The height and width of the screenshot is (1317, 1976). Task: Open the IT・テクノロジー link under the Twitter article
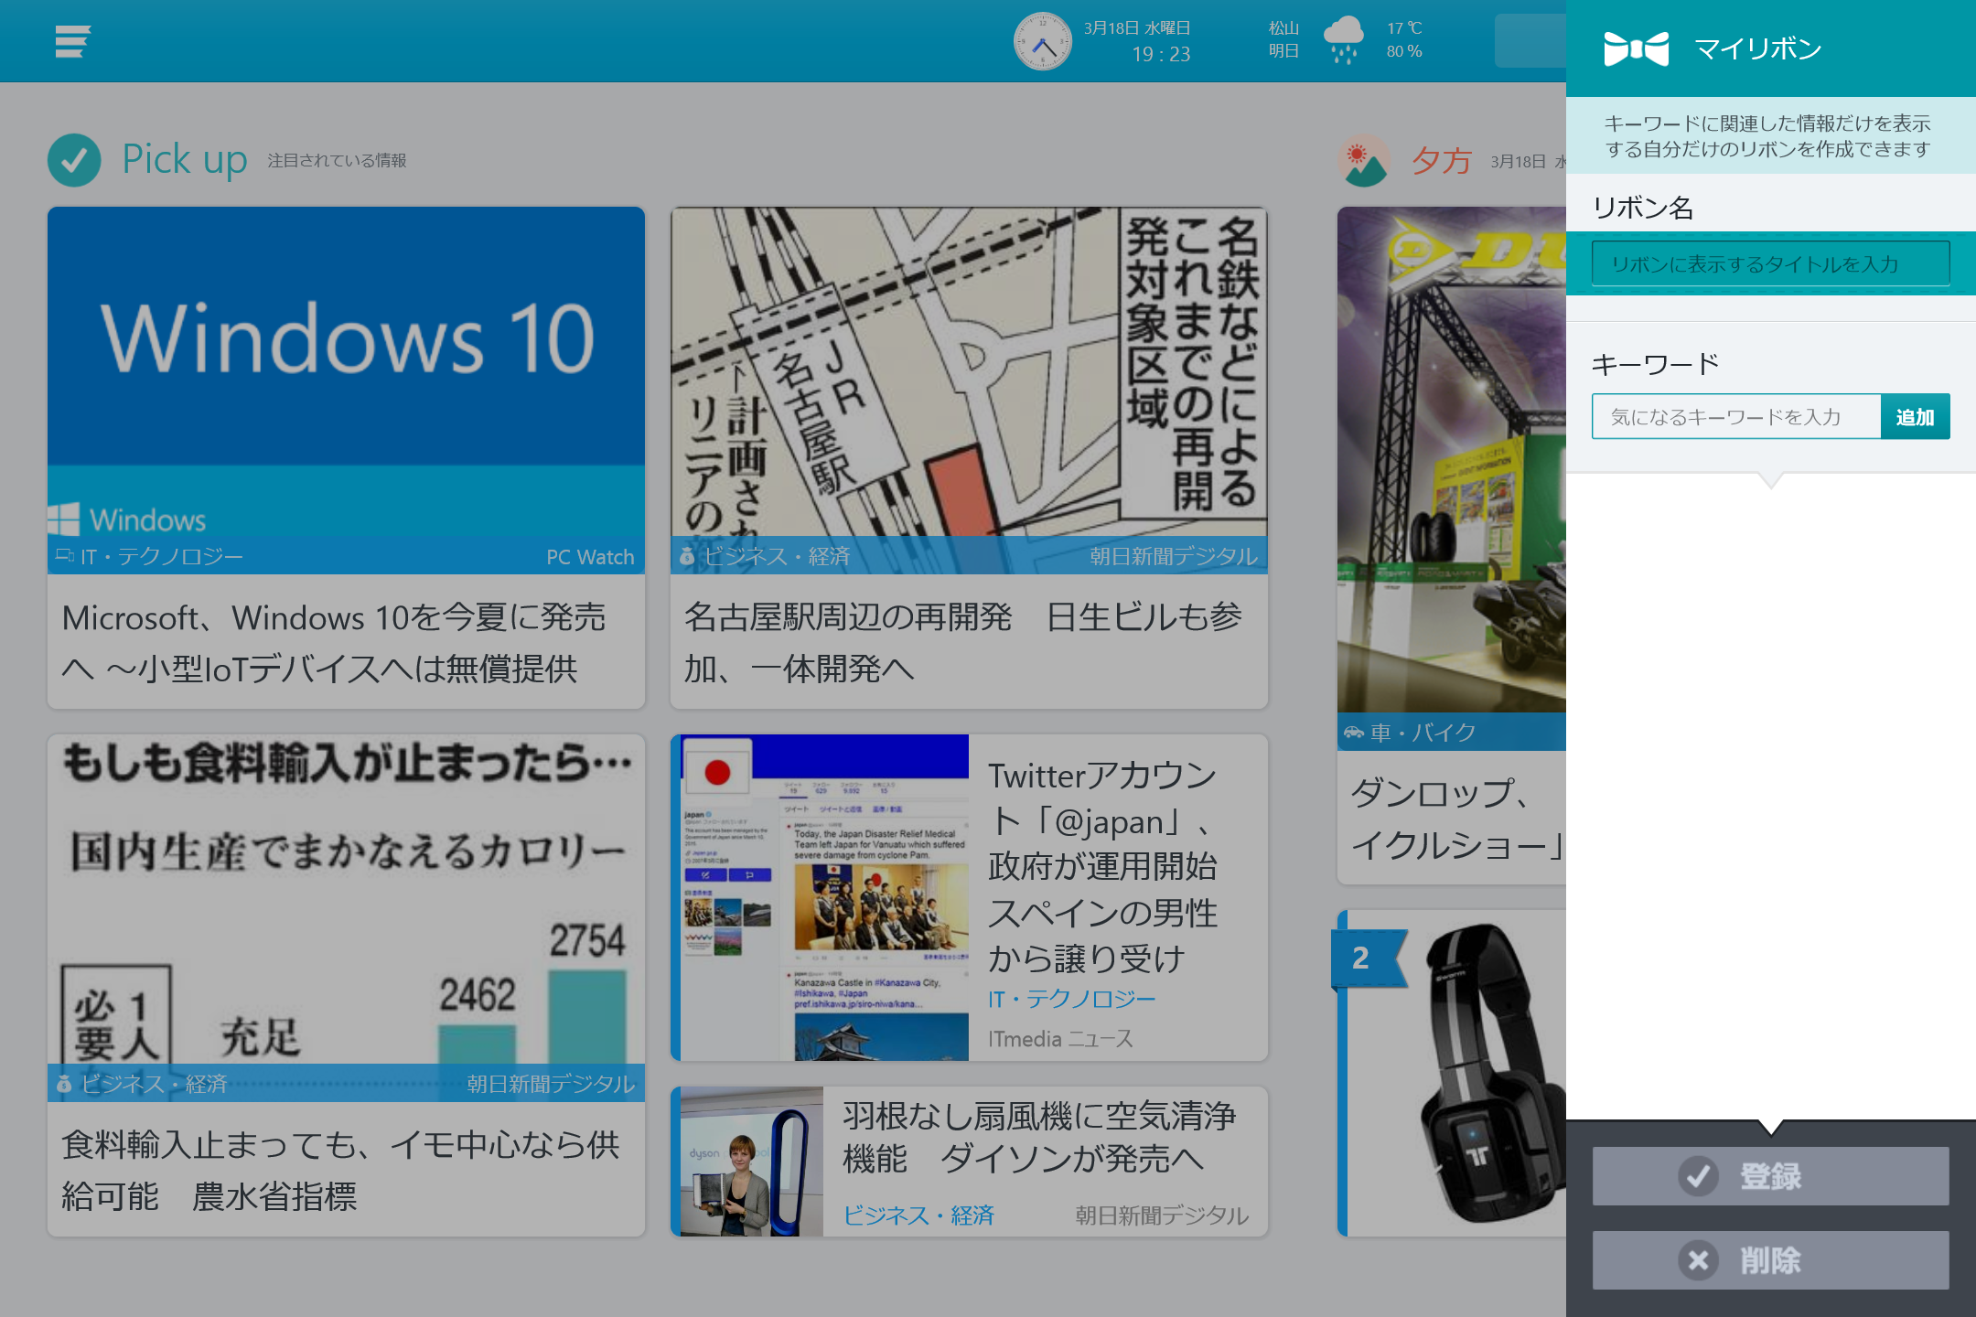[1072, 999]
